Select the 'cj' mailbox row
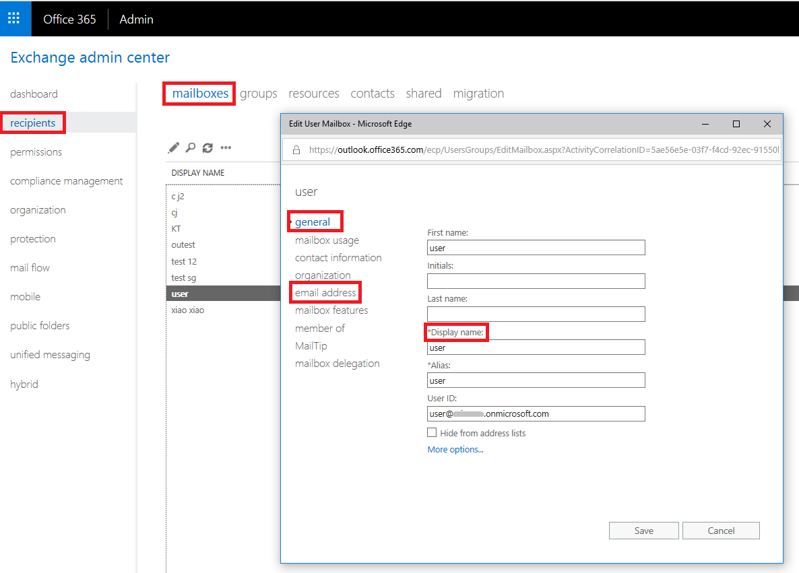799x573 pixels. point(223,213)
